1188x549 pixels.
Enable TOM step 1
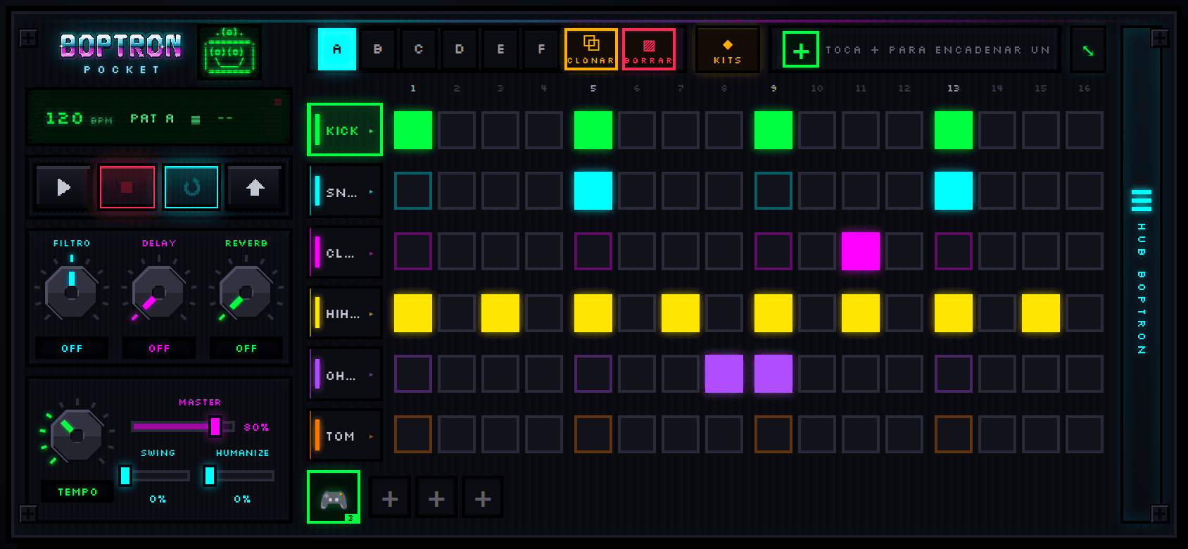413,434
